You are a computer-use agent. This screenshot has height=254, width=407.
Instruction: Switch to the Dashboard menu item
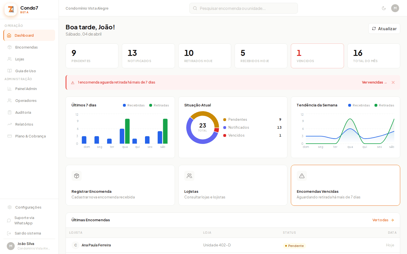coord(24,35)
